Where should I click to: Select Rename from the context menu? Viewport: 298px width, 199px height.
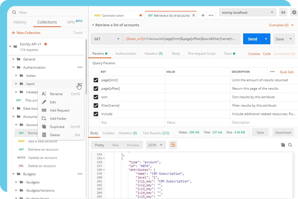coord(61,94)
